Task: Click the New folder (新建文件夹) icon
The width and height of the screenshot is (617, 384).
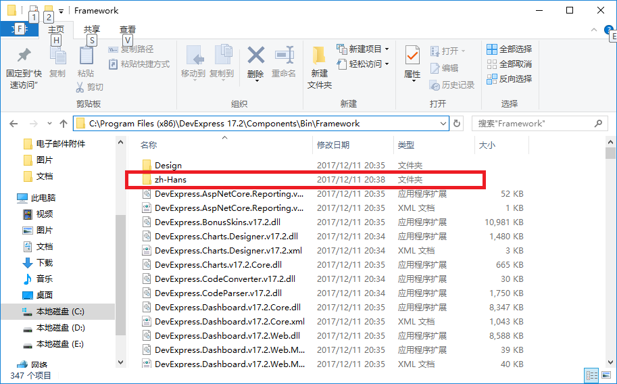Action: click(319, 55)
